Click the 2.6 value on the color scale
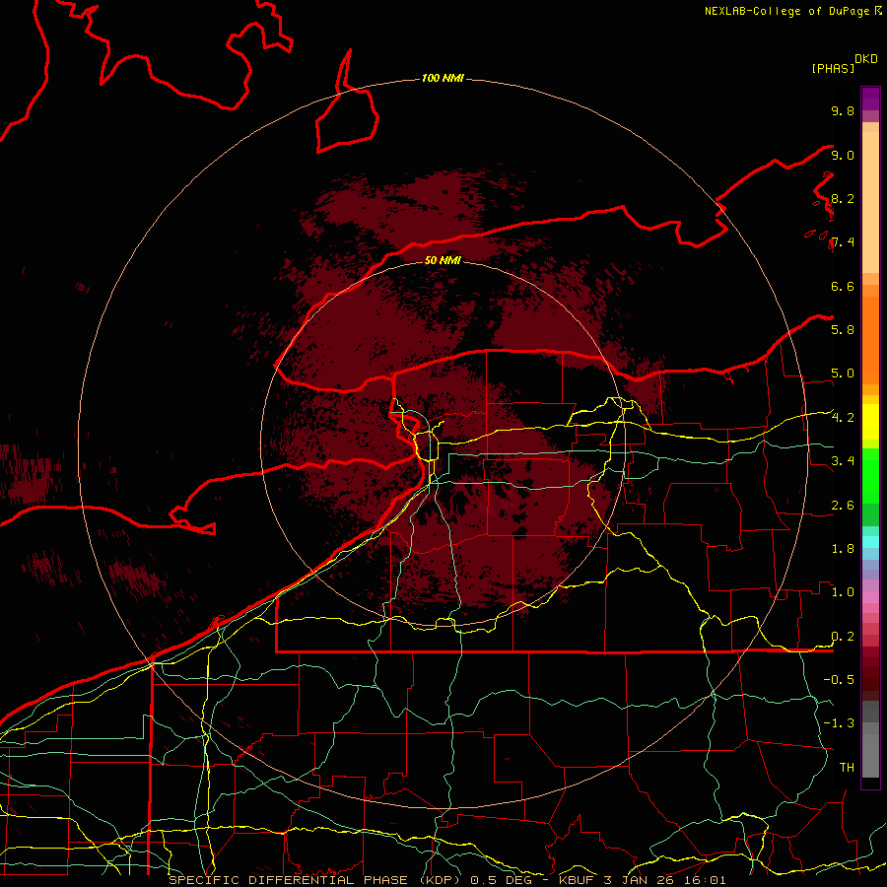The image size is (887, 887). pos(843,506)
